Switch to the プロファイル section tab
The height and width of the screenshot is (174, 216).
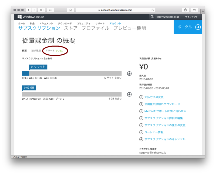pos(96,28)
